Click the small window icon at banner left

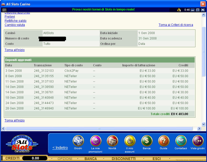click(4, 10)
